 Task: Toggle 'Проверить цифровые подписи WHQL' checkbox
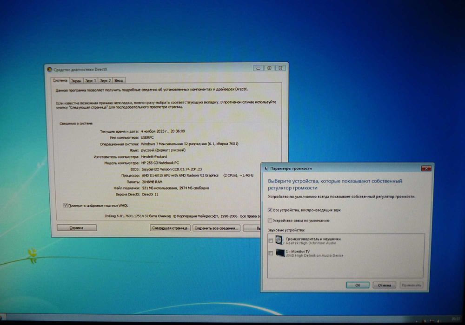pyautogui.click(x=66, y=205)
